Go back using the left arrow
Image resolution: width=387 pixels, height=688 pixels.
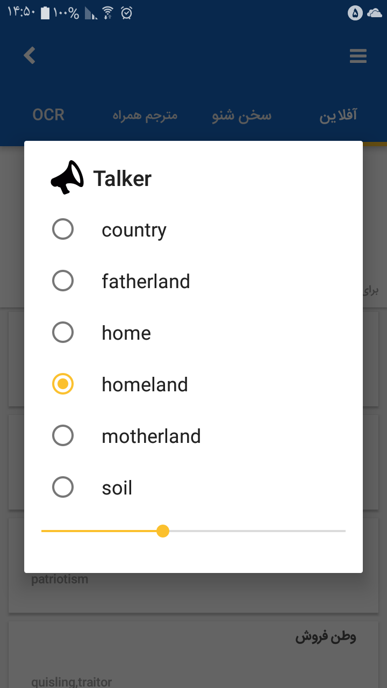(30, 55)
